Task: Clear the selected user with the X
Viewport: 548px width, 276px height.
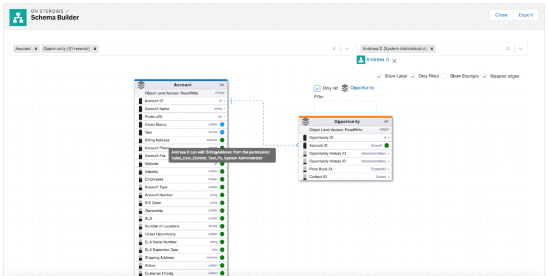Action: [x=508, y=49]
